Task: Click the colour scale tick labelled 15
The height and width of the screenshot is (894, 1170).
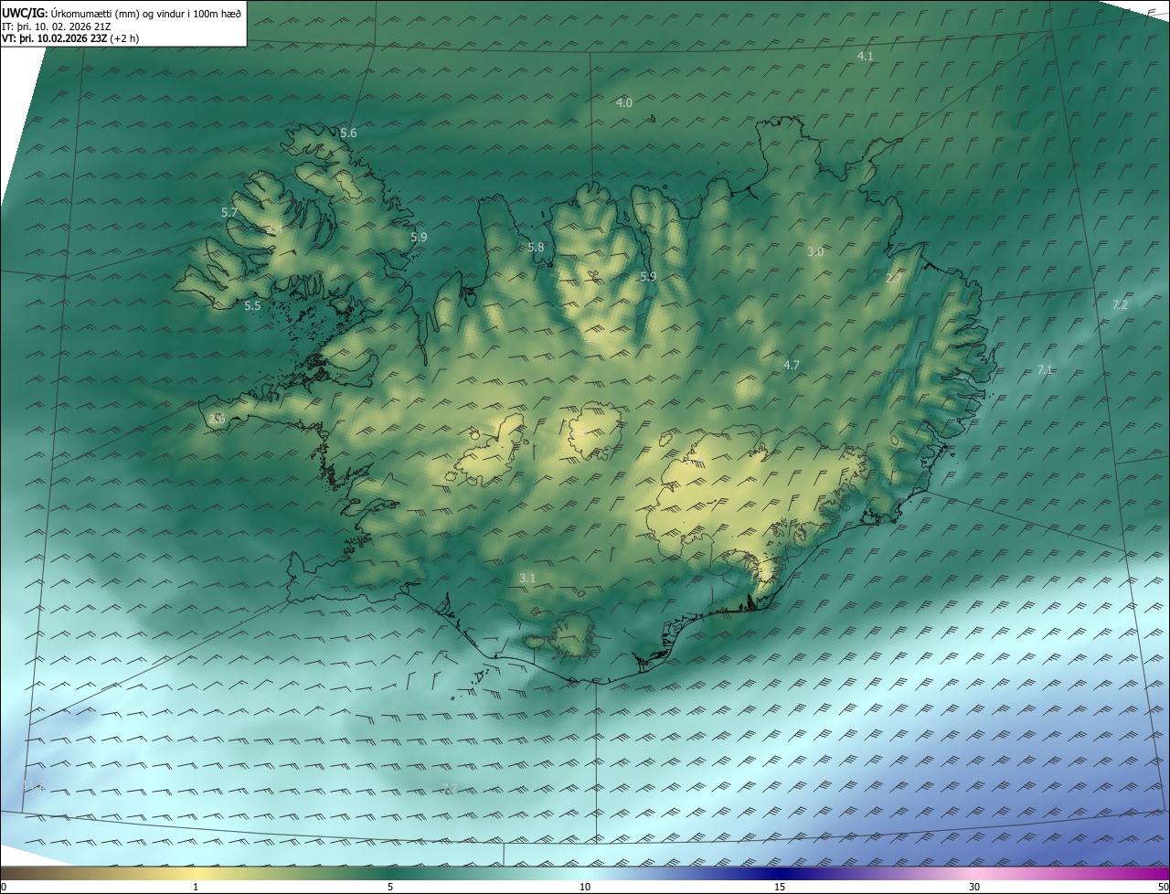Action: [780, 888]
